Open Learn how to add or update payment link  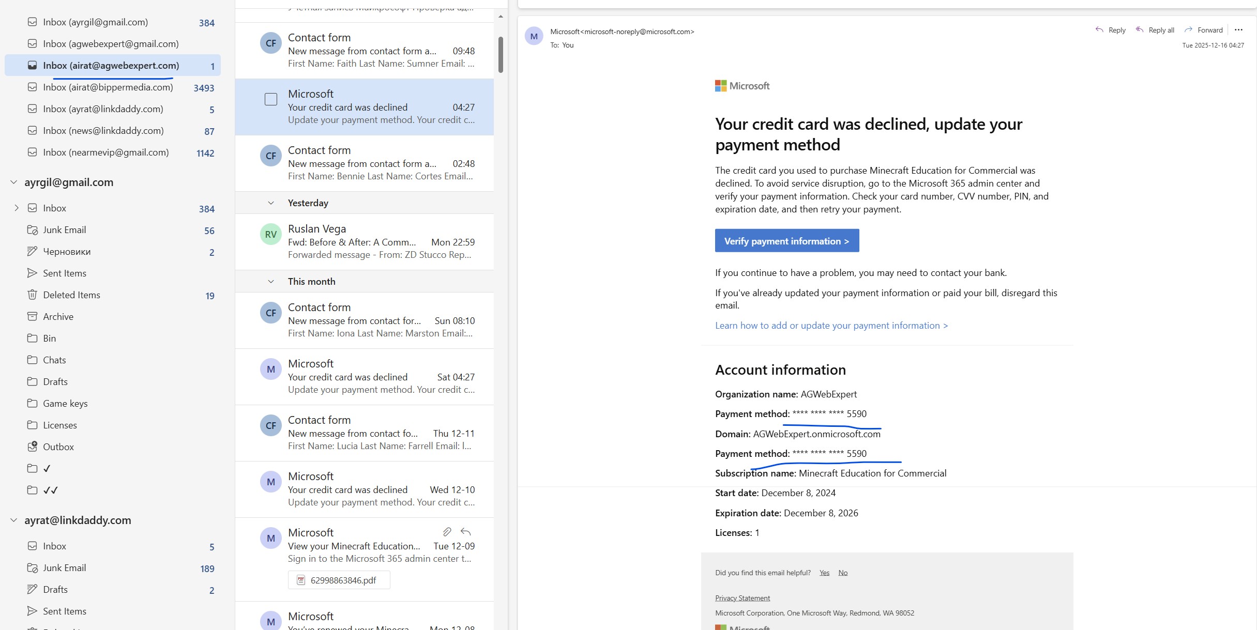click(831, 326)
